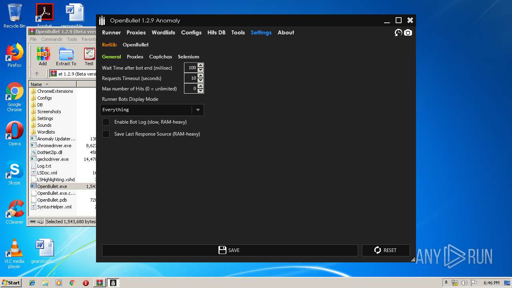Click the WinRAR Test icon
The width and height of the screenshot is (512, 288).
pyautogui.click(x=89, y=56)
